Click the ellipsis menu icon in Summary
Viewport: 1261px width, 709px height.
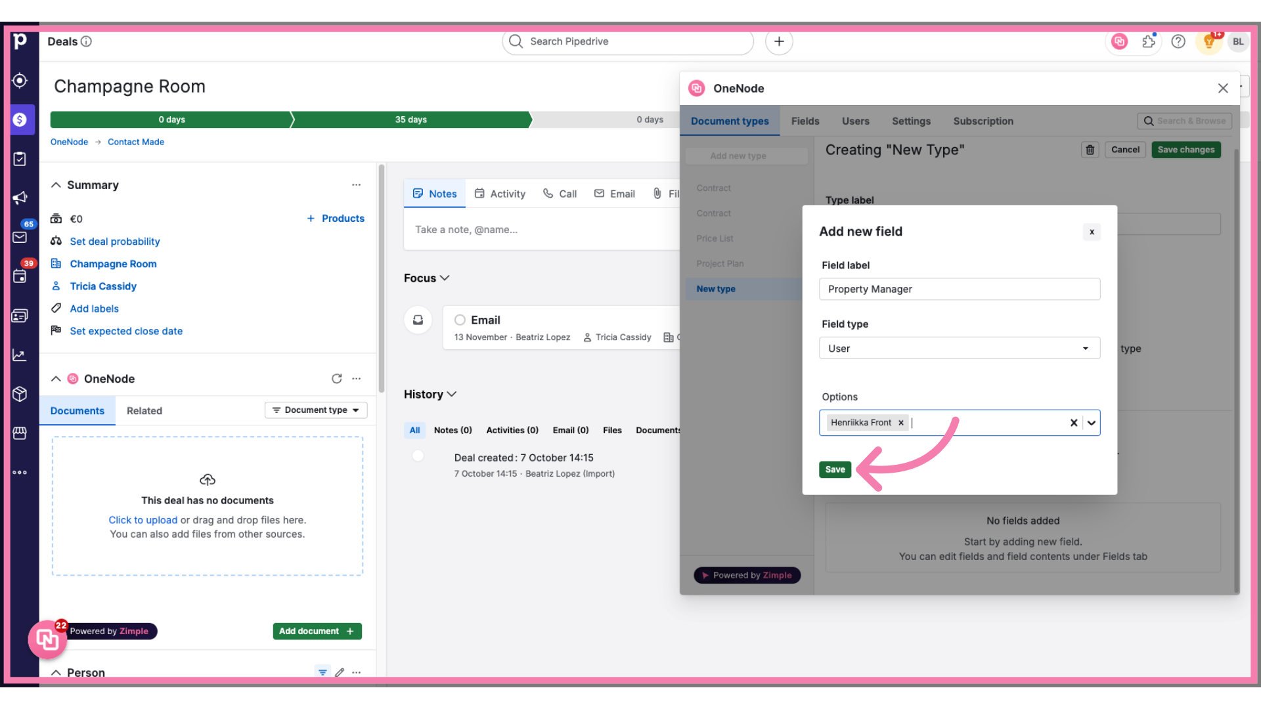pyautogui.click(x=356, y=184)
